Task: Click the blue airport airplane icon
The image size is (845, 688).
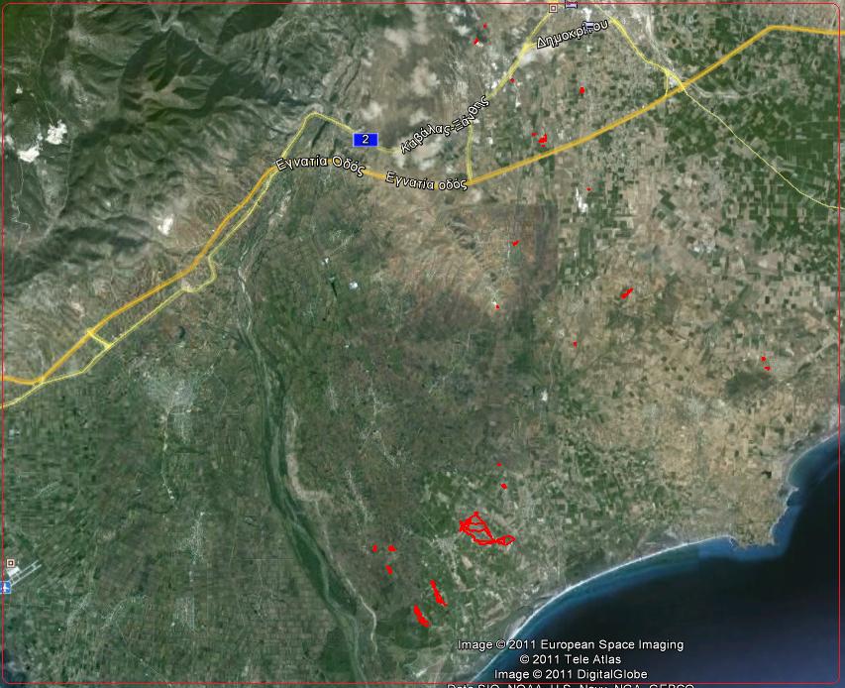Action: [6, 587]
